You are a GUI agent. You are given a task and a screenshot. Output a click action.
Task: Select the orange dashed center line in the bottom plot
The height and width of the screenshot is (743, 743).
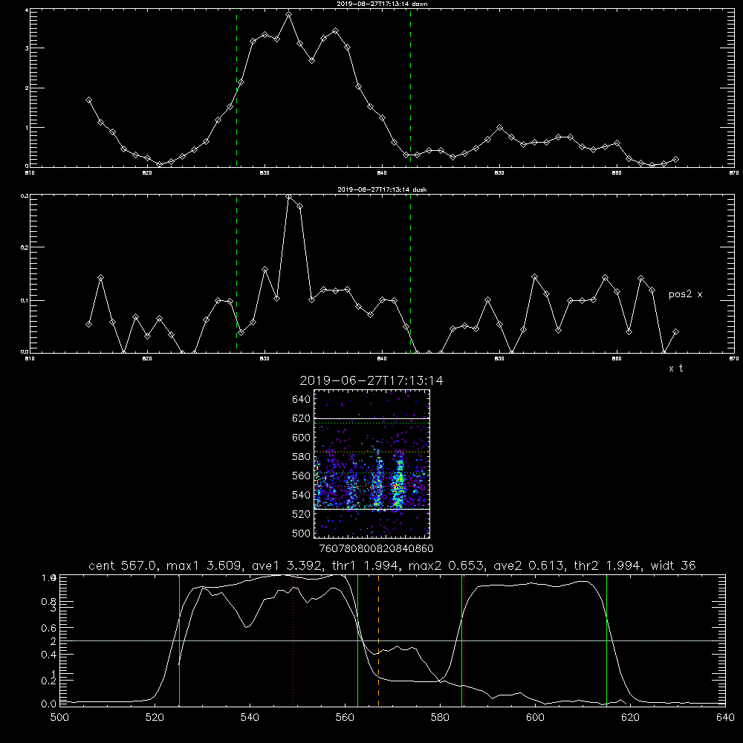click(378, 640)
